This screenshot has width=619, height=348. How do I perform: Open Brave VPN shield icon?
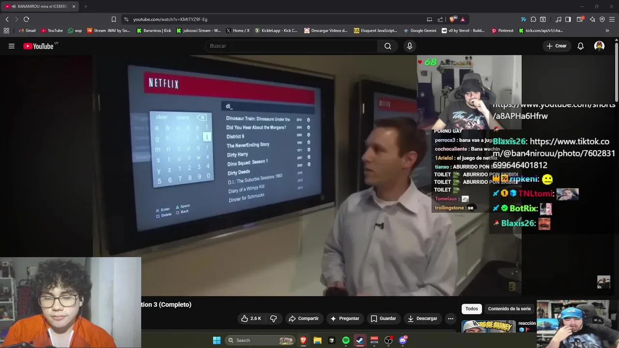point(602,19)
